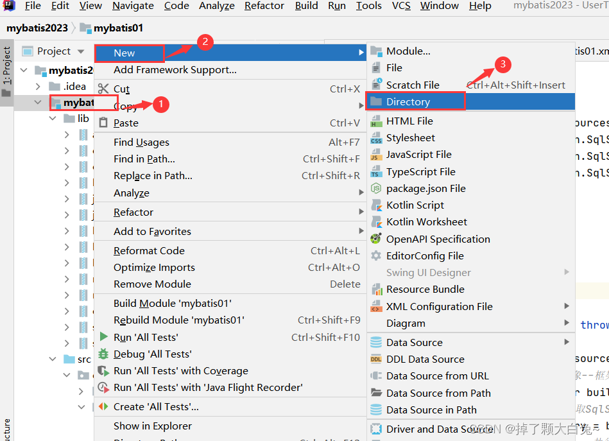Image resolution: width=609 pixels, height=441 pixels.
Task: Click the Create 'All Tests' icon
Action: pyautogui.click(x=103, y=406)
